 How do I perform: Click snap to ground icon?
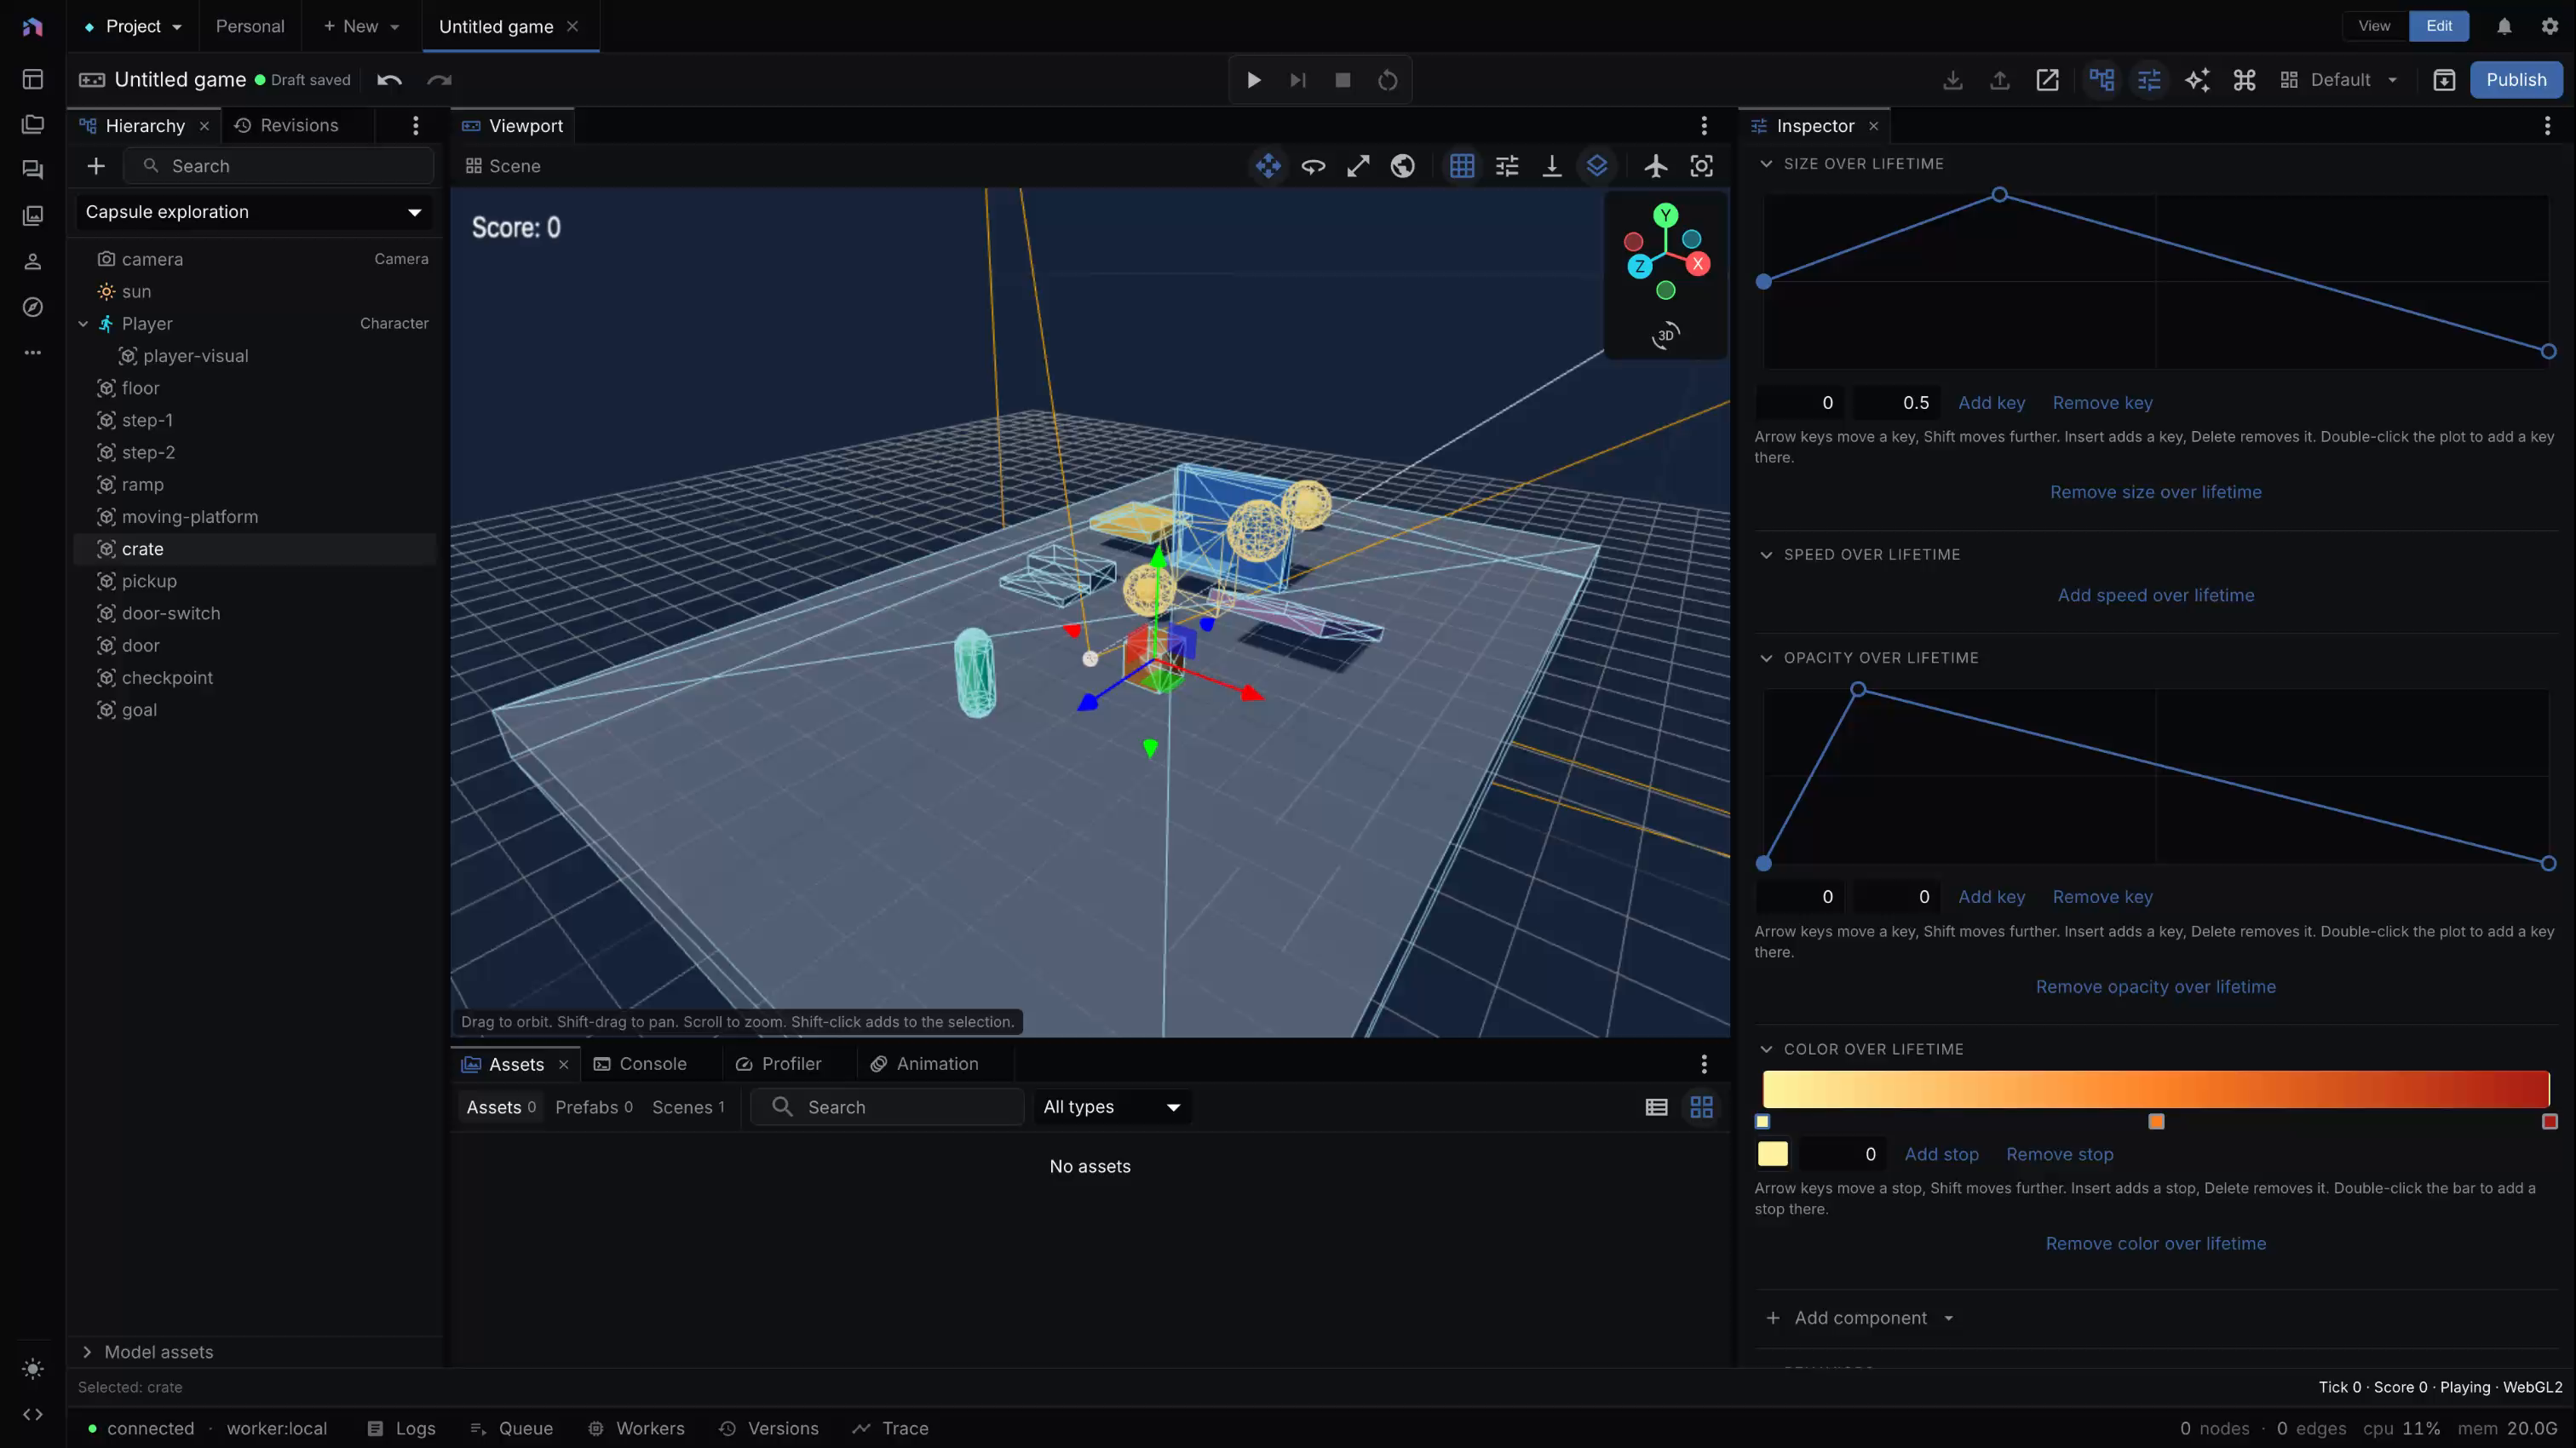tap(1552, 166)
